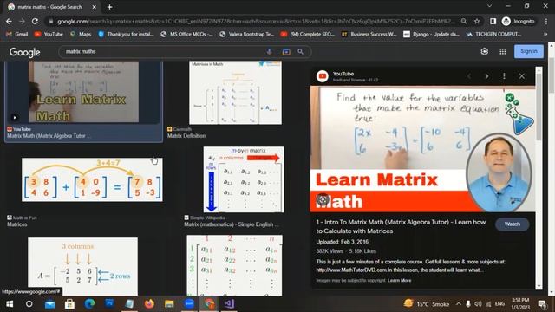Viewport: 555px width, 312px height.
Task: Open notification center icon
Action: pyautogui.click(x=541, y=304)
